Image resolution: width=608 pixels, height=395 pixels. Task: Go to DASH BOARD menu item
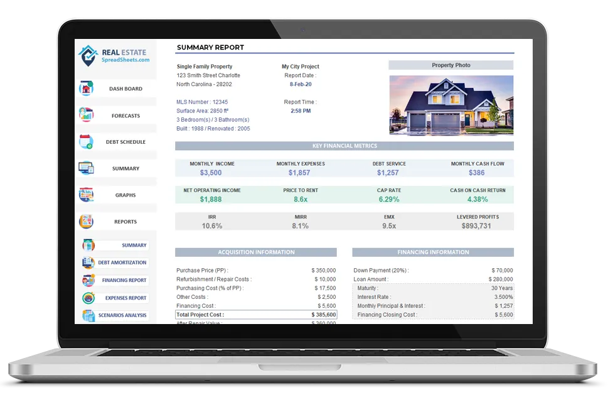[125, 89]
